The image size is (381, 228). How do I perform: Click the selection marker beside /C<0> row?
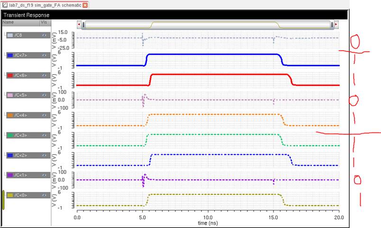pyautogui.click(x=3, y=200)
